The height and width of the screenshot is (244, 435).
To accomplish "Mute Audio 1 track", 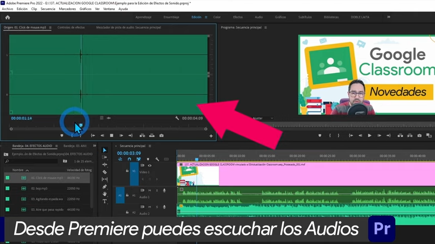I will [150, 190].
